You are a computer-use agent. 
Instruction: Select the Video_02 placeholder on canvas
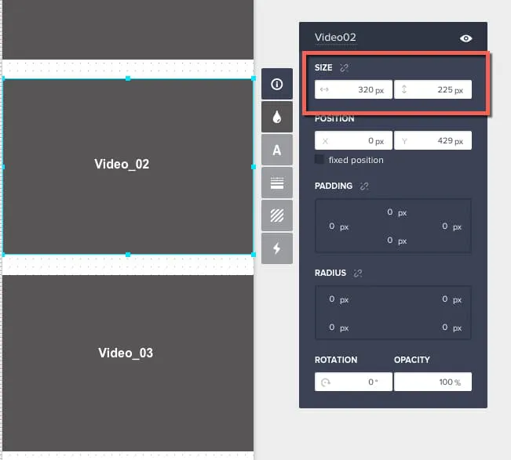128,167
